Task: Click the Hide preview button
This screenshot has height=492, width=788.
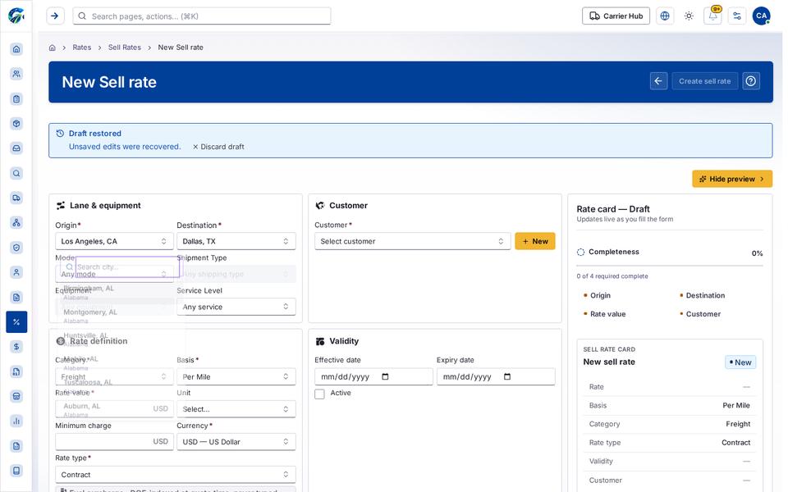Action: pos(731,179)
